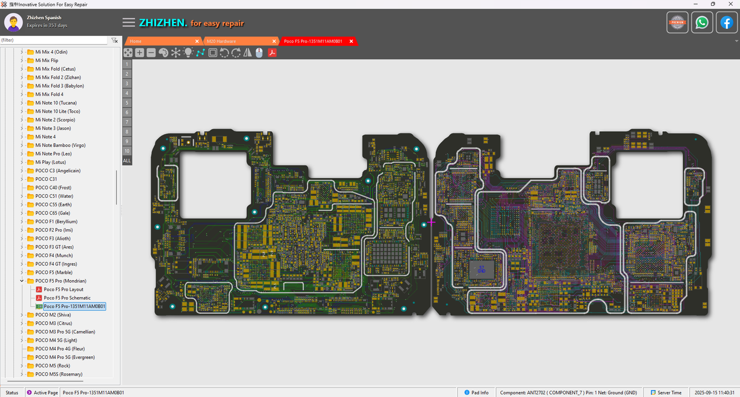Click the mouse settings icon

259,53
